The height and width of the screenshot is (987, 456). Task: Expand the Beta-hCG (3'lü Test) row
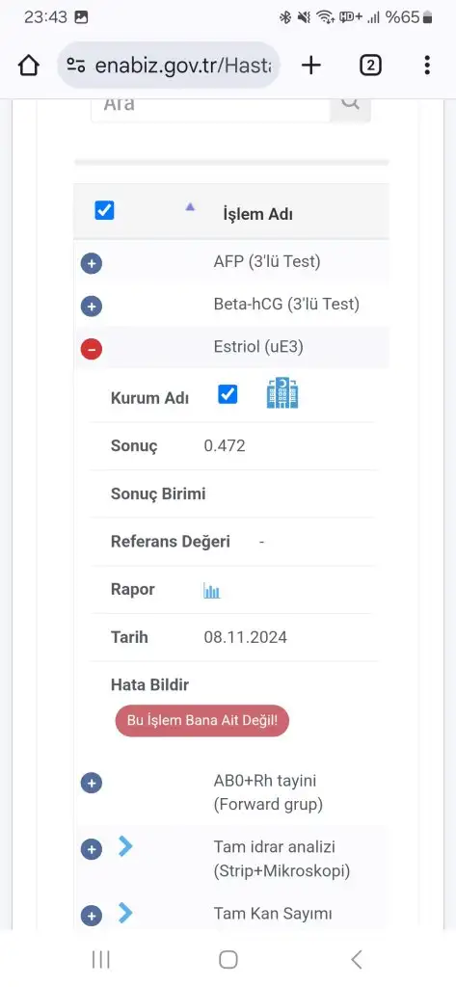[x=92, y=307]
